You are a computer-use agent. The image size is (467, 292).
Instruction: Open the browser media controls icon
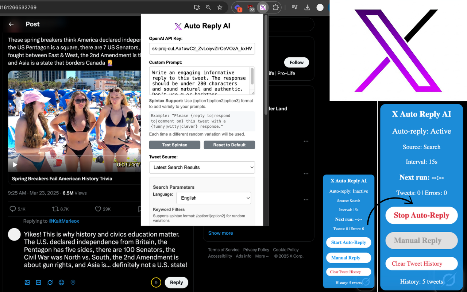(x=295, y=7)
